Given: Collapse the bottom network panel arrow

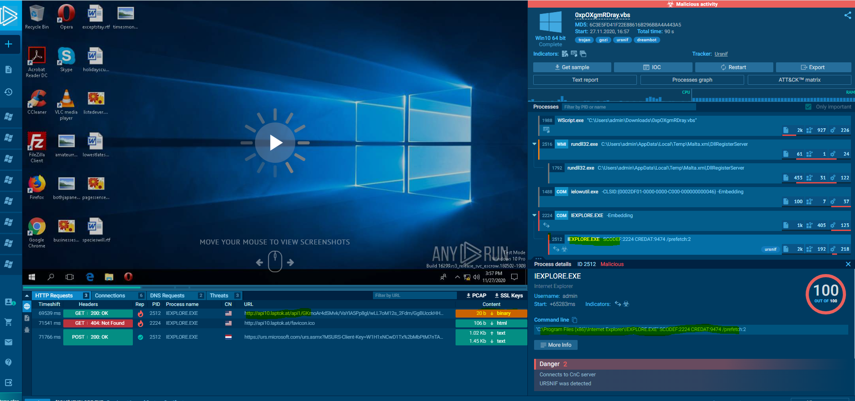Looking at the screenshot, I should [x=27, y=296].
